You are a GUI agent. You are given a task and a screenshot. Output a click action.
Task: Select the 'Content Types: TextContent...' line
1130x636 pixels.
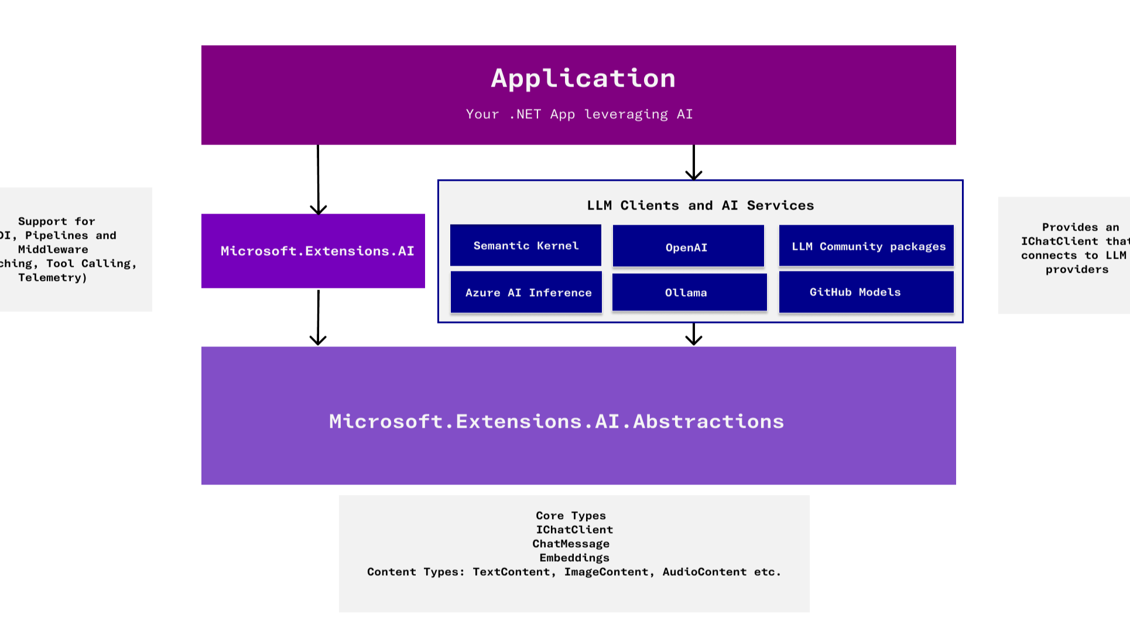pyautogui.click(x=574, y=572)
